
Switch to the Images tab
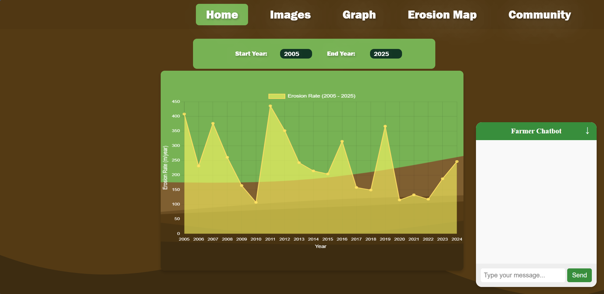290,14
